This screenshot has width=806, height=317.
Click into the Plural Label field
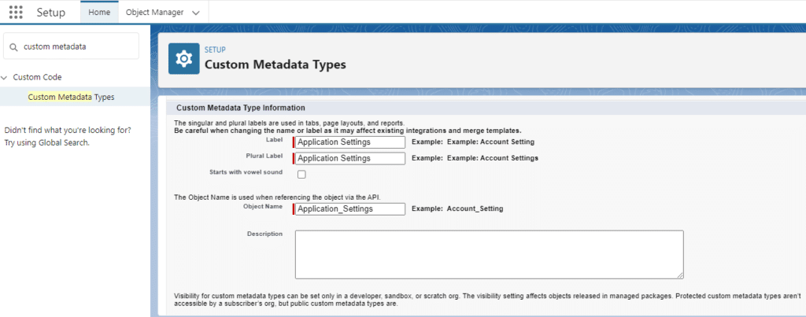[x=350, y=158]
